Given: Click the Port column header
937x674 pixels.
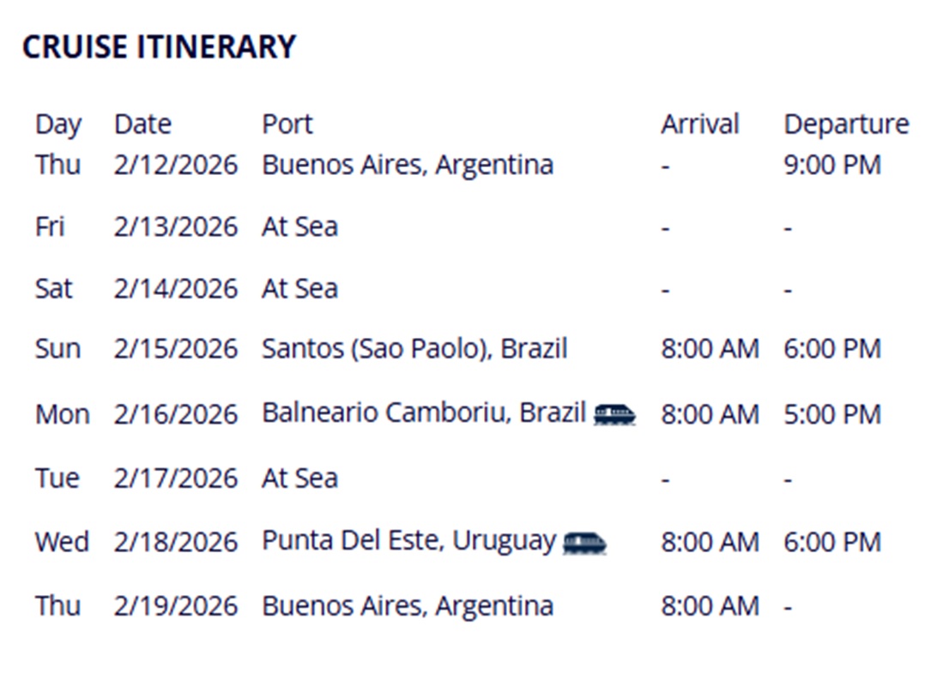Looking at the screenshot, I should 287,124.
